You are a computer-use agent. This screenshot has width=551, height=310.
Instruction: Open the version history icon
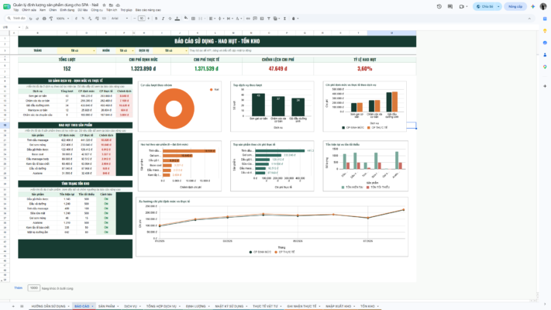[x=439, y=6]
